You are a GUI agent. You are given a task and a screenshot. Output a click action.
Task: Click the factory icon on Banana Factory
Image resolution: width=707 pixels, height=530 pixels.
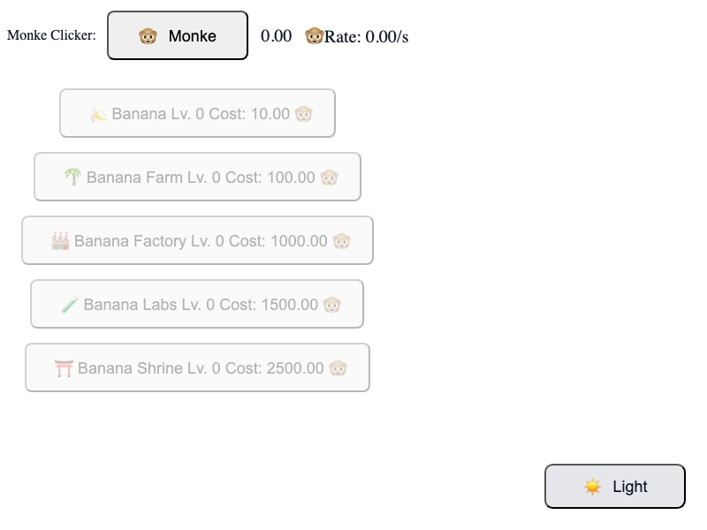[60, 241]
